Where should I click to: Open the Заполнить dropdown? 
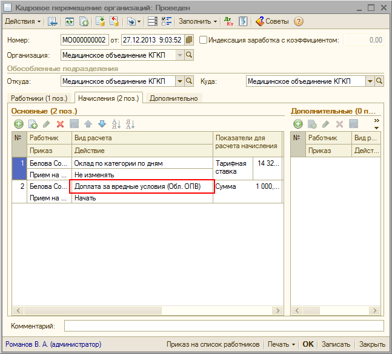(198, 21)
